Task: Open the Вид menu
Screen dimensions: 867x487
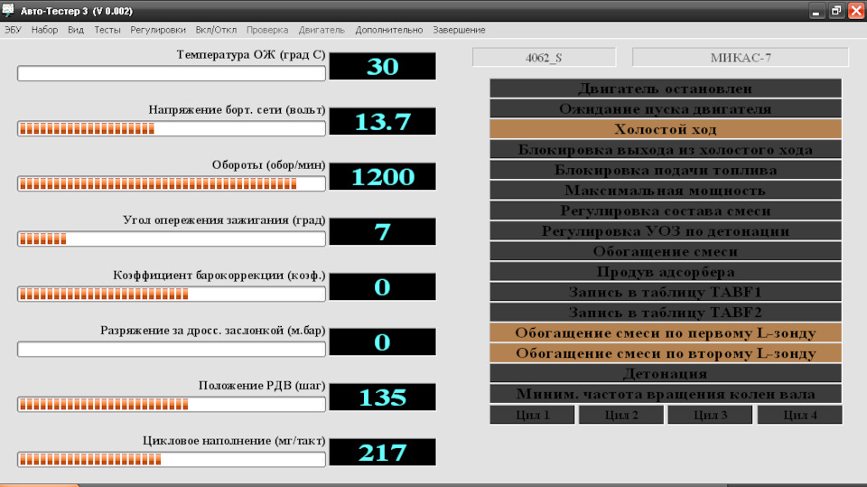Action: pyautogui.click(x=76, y=30)
